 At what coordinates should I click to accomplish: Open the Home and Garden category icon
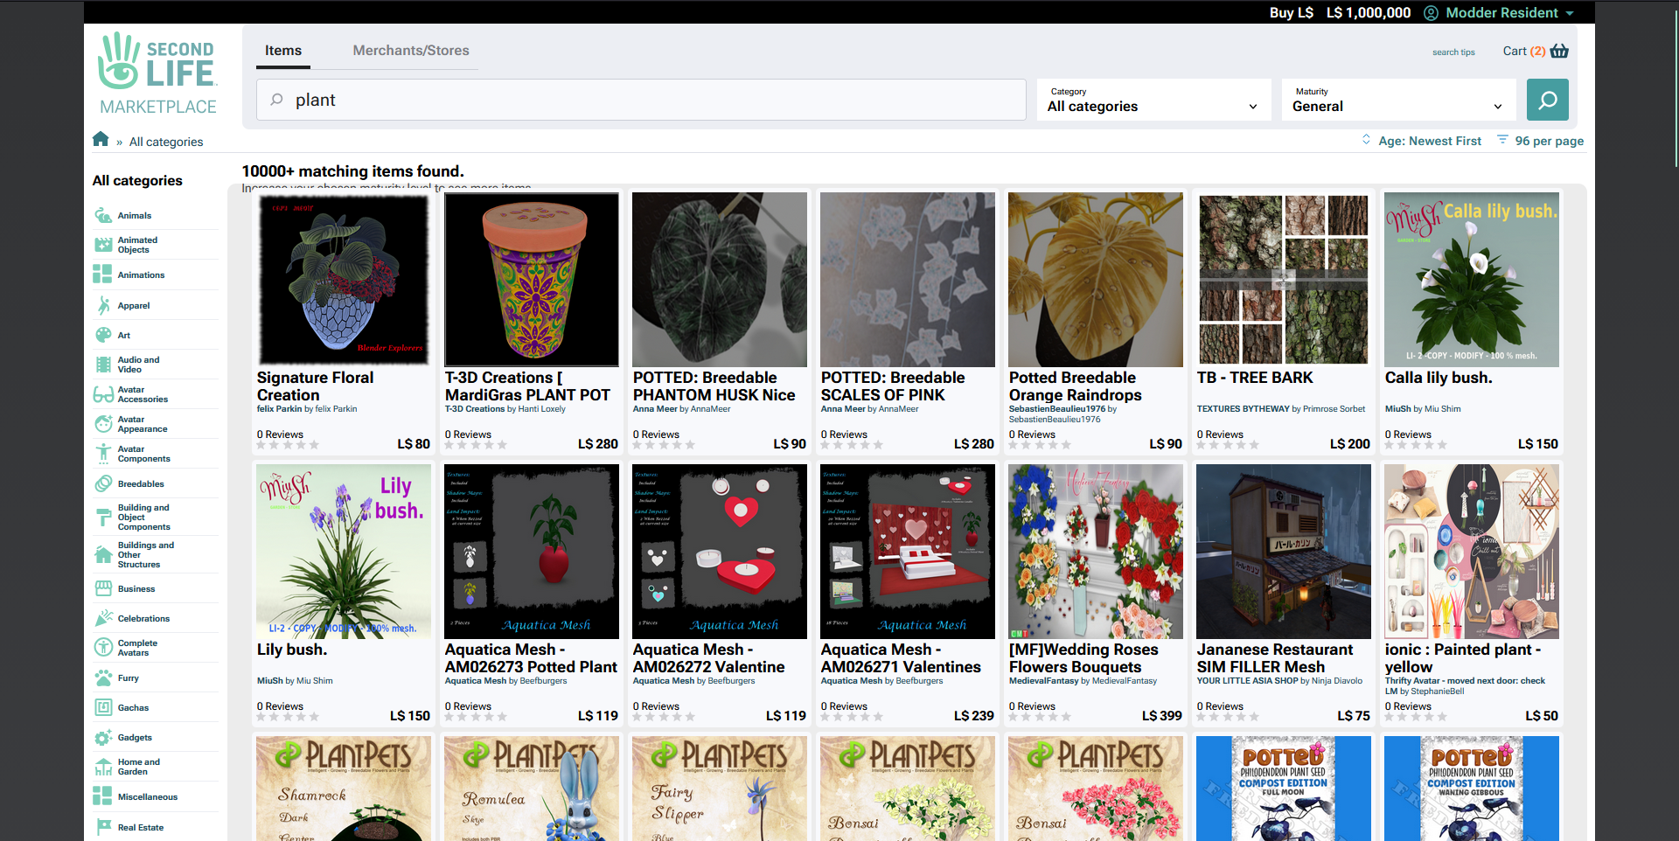click(x=102, y=767)
